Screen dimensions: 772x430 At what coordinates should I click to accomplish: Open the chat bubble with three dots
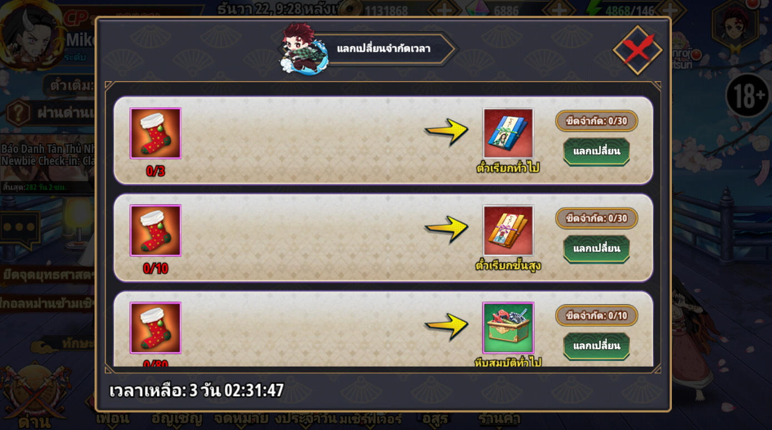pos(20,228)
